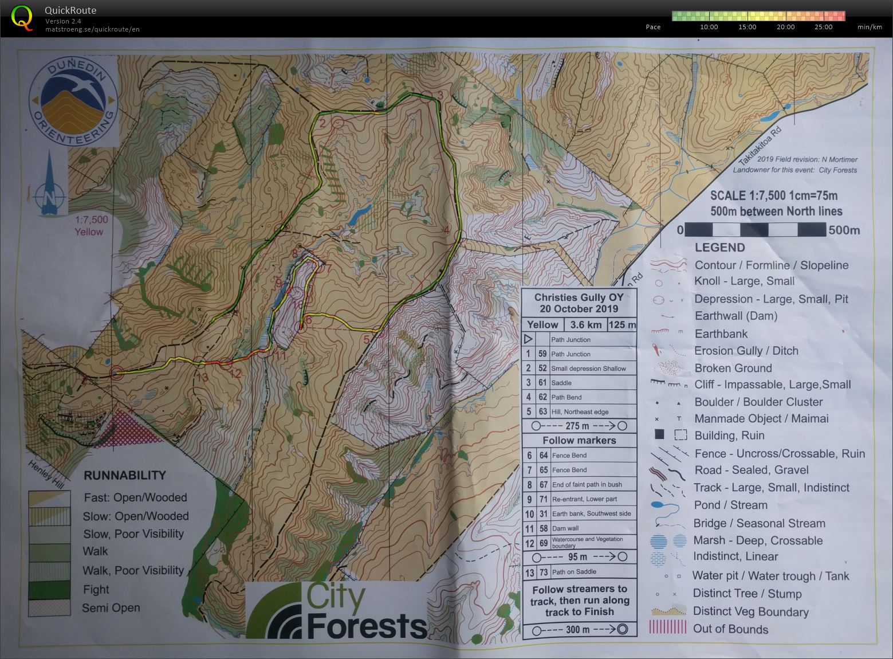Click the start triangle in control table
Image resolution: width=893 pixels, height=659 pixels.
coord(529,339)
